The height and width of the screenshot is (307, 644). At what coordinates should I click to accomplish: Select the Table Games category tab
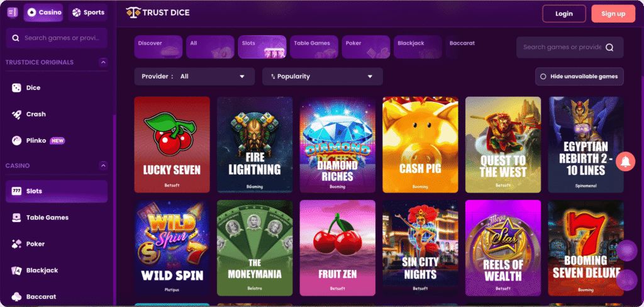314,47
